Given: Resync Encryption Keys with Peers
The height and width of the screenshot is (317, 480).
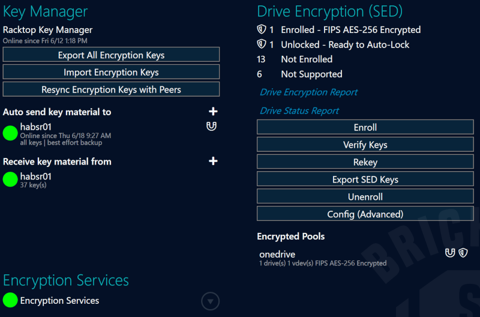Looking at the screenshot, I should coord(111,89).
